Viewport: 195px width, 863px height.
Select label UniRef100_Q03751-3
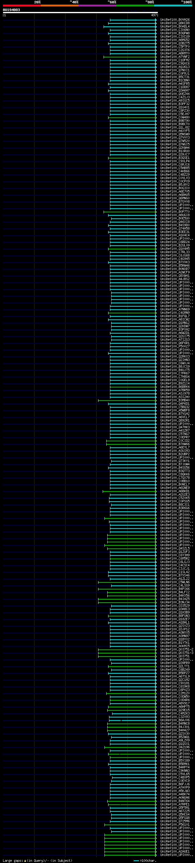[177, 653]
